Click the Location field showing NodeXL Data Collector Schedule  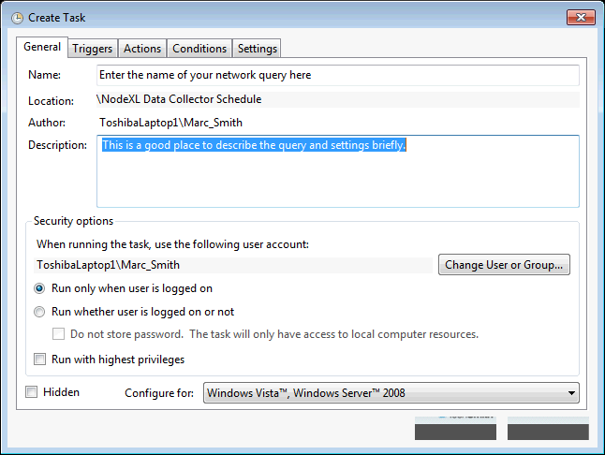337,99
